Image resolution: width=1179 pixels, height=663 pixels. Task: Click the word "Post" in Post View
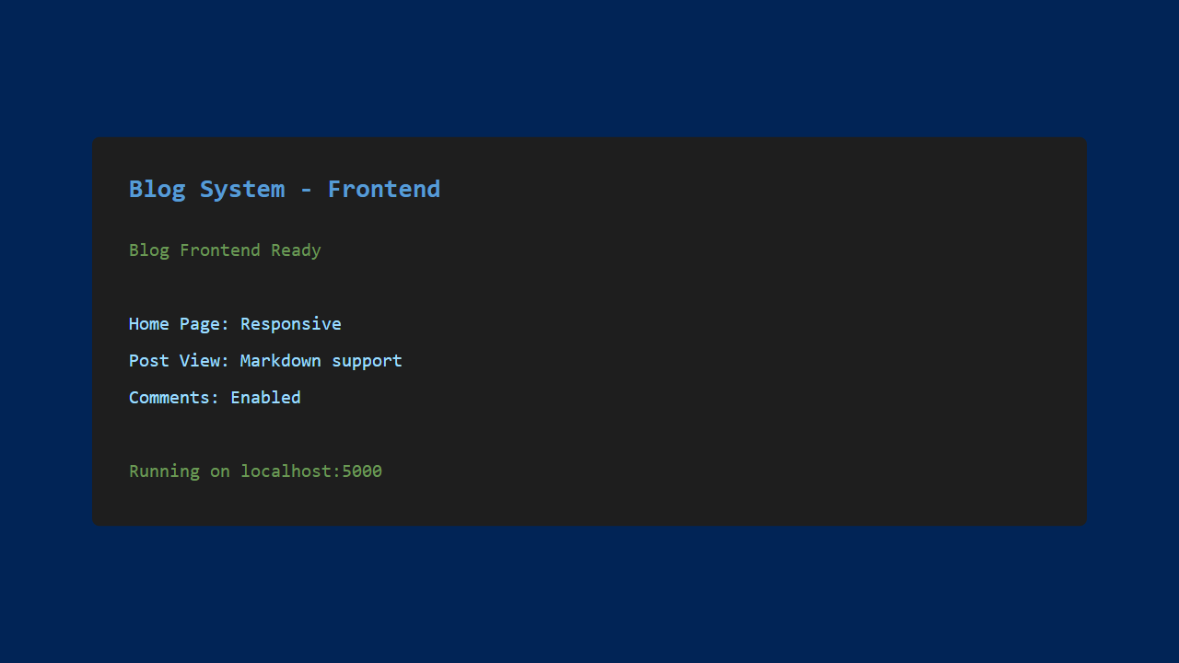(x=149, y=361)
